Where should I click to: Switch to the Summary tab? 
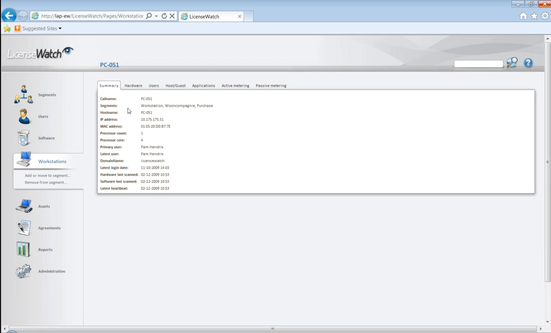pos(109,85)
